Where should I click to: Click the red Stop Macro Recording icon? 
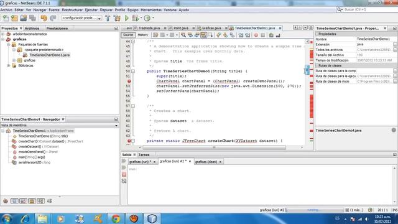(x=256, y=35)
